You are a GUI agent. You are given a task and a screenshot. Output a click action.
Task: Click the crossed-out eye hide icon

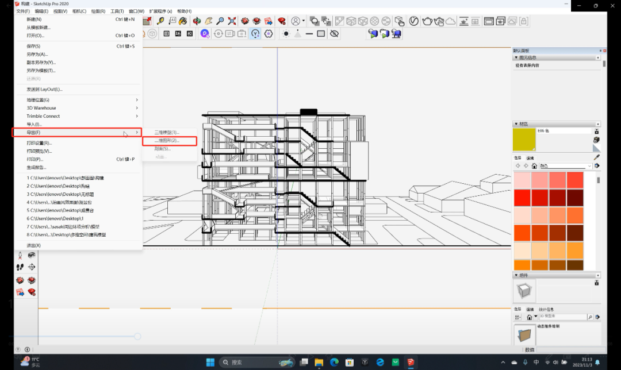point(334,34)
